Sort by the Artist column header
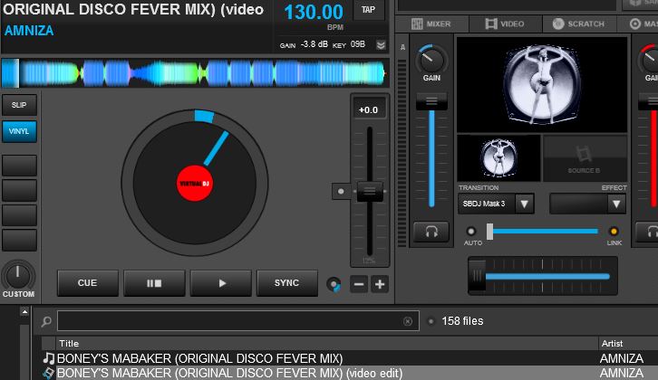 [628, 344]
